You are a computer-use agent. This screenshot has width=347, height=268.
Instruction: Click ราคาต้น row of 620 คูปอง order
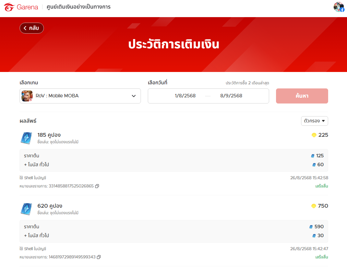[174, 227]
